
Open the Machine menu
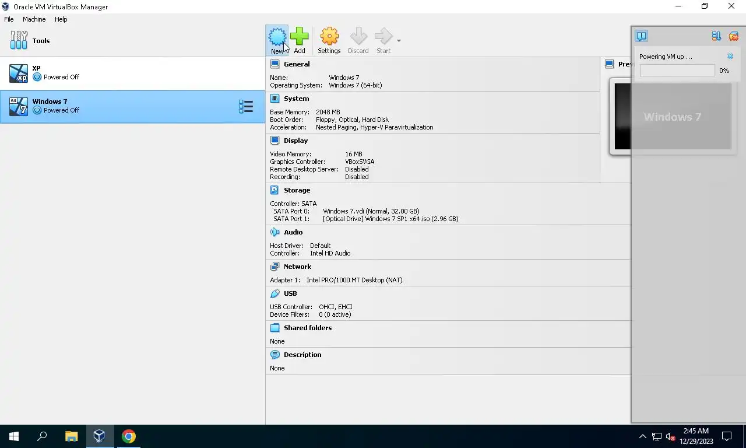pos(34,19)
